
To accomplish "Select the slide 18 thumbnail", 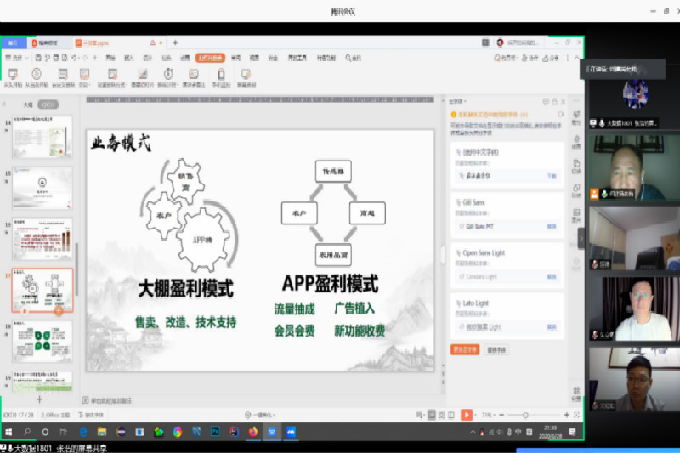I will [42, 341].
